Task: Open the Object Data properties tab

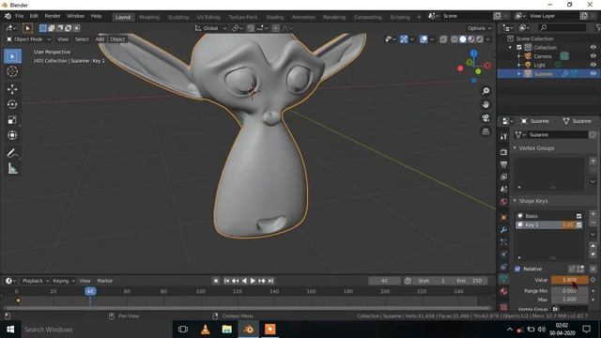Action: pos(503,279)
